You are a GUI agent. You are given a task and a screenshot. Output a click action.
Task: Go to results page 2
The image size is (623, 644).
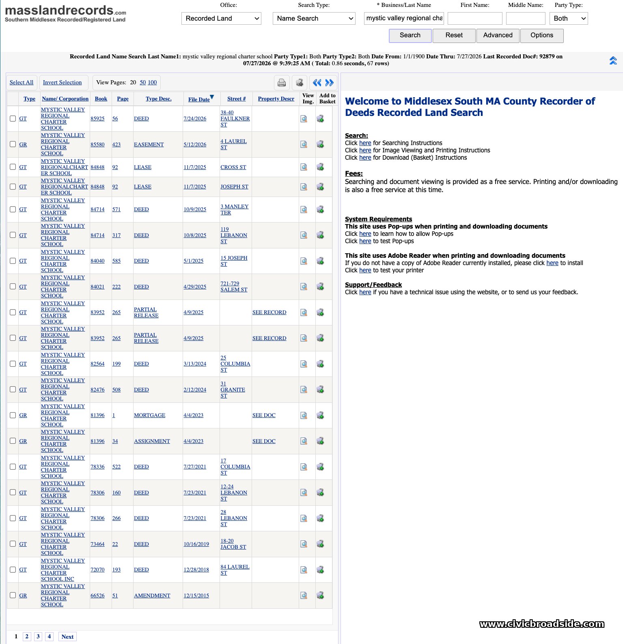[x=27, y=636]
